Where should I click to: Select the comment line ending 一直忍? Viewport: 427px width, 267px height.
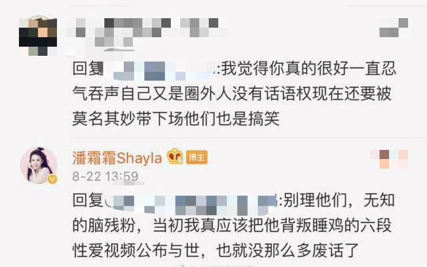234,68
